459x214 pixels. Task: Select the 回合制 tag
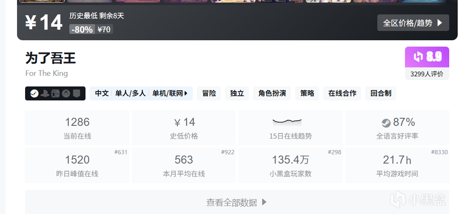[381, 93]
